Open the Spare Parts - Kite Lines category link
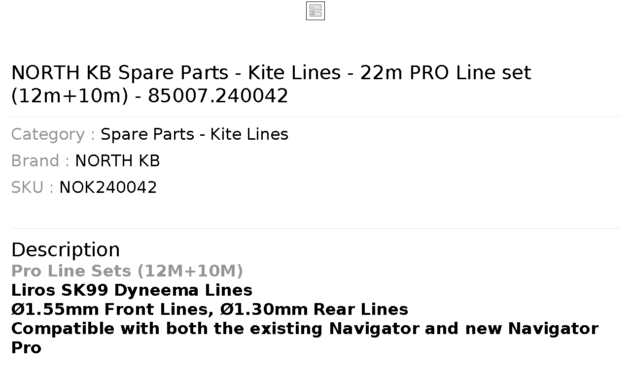 coord(194,134)
